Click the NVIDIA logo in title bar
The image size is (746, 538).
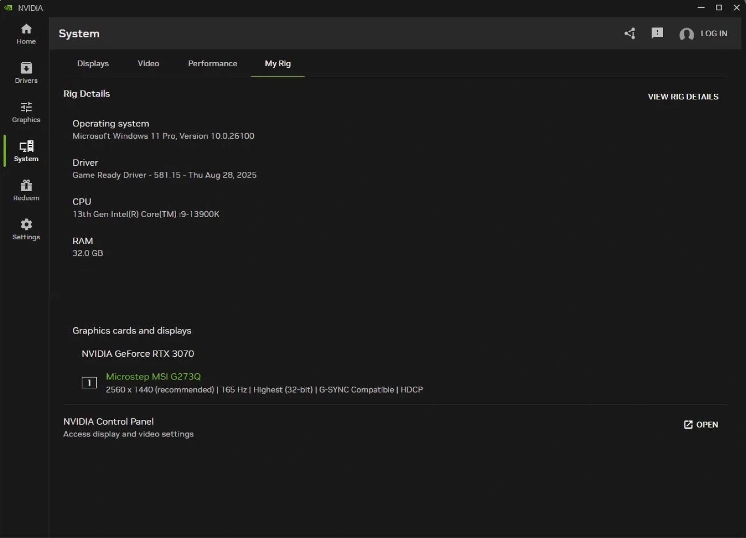8,8
